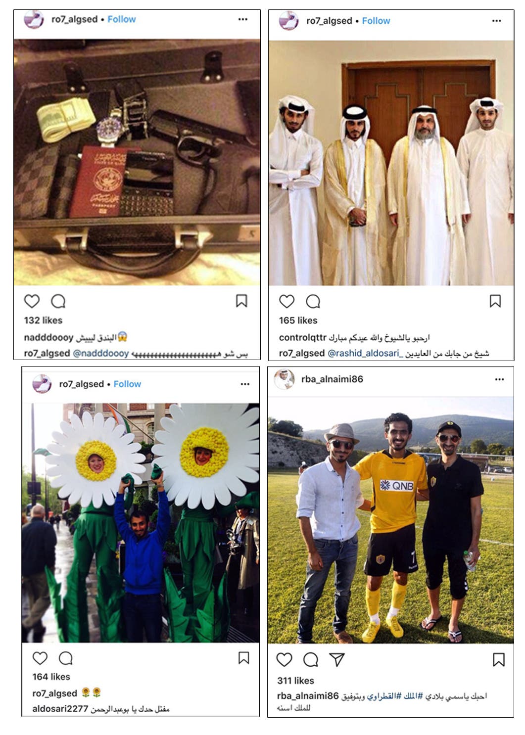Open the @nadddoooy mention in comments

(101, 353)
